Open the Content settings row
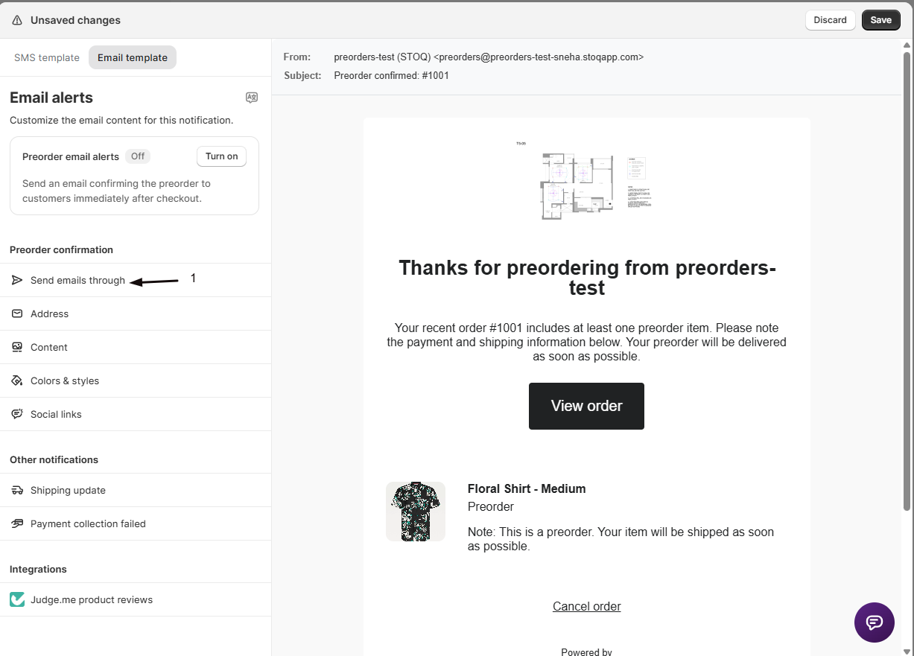Screen dimensions: 914x656 tap(136, 347)
